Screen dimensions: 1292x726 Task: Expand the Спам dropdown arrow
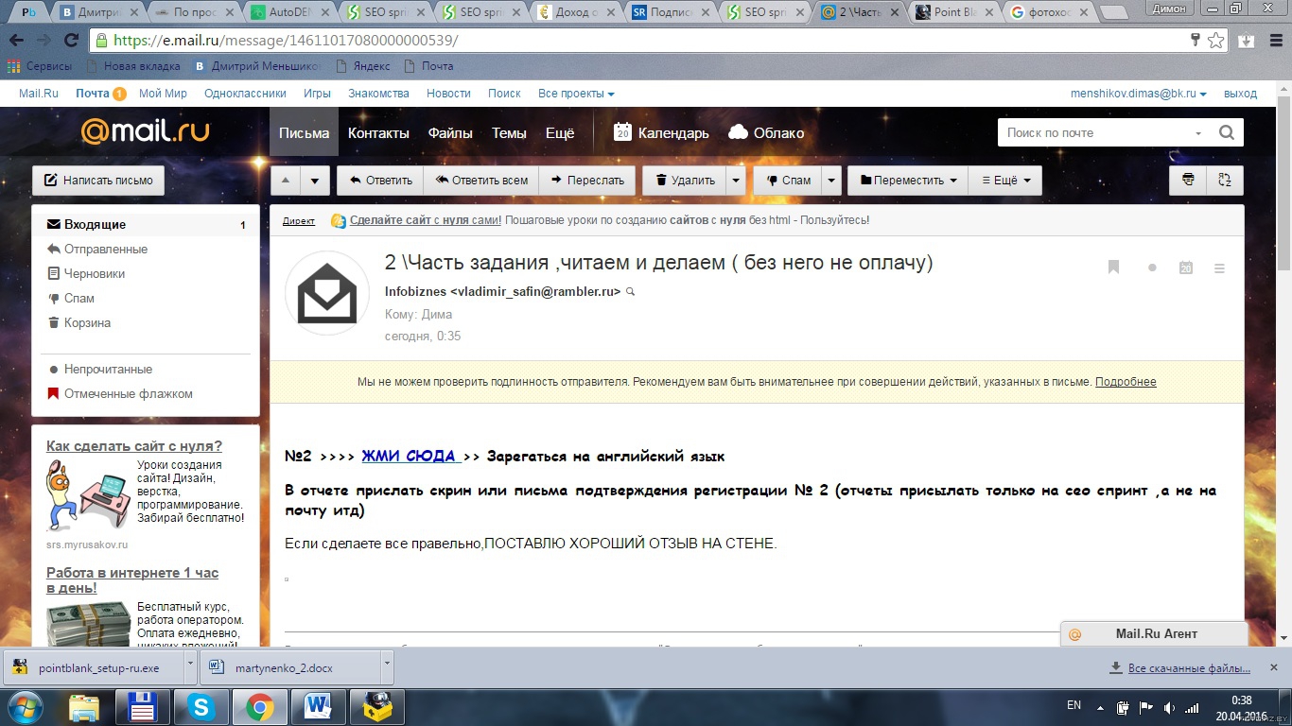(x=831, y=181)
